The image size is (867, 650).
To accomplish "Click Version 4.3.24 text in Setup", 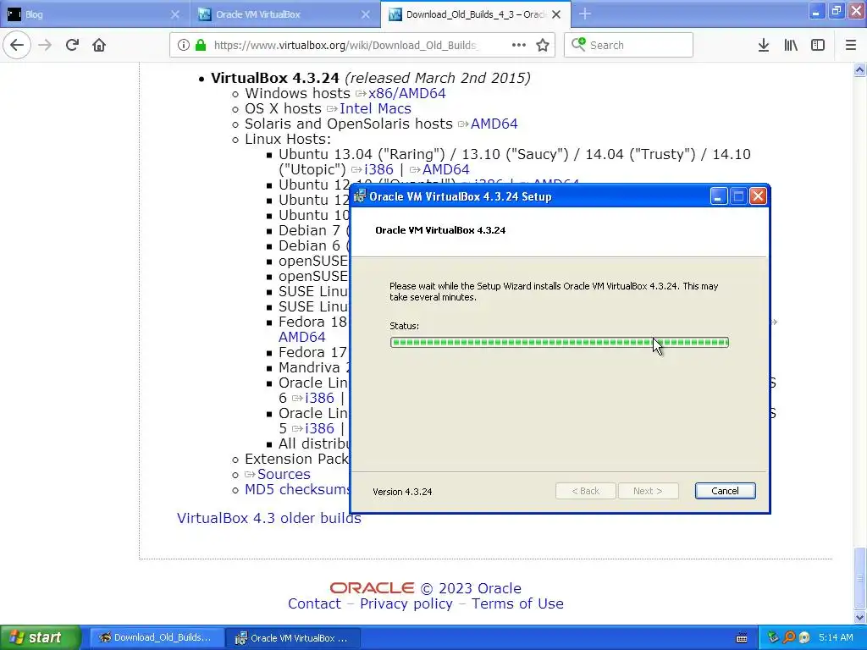I will (402, 492).
